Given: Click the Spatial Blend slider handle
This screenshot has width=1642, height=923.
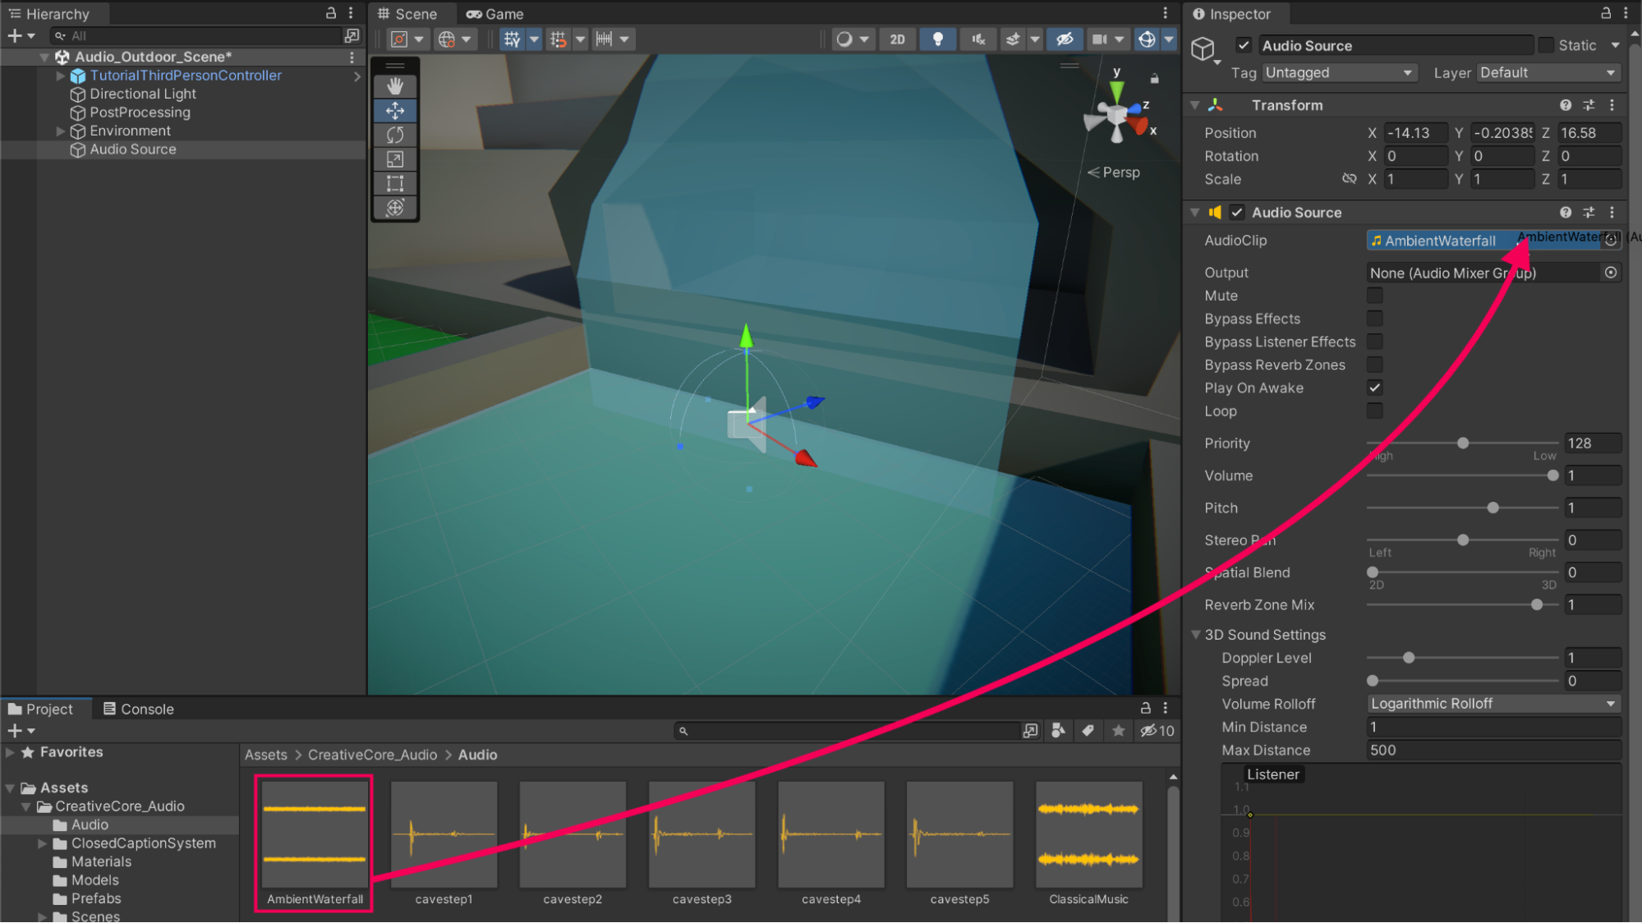Looking at the screenshot, I should pyautogui.click(x=1373, y=572).
